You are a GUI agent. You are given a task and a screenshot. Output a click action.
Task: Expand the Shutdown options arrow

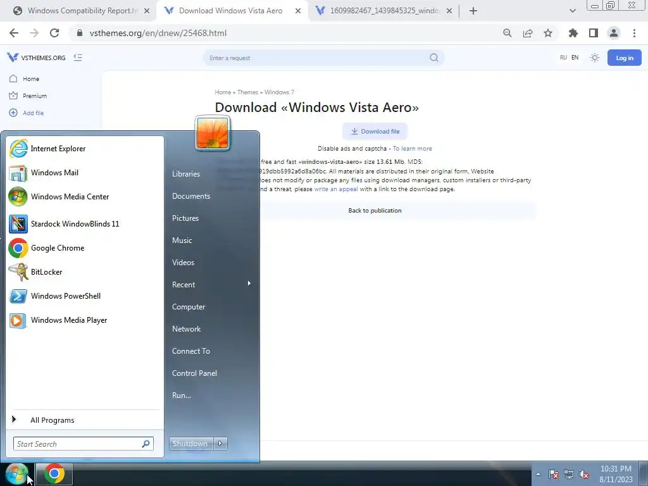220,444
